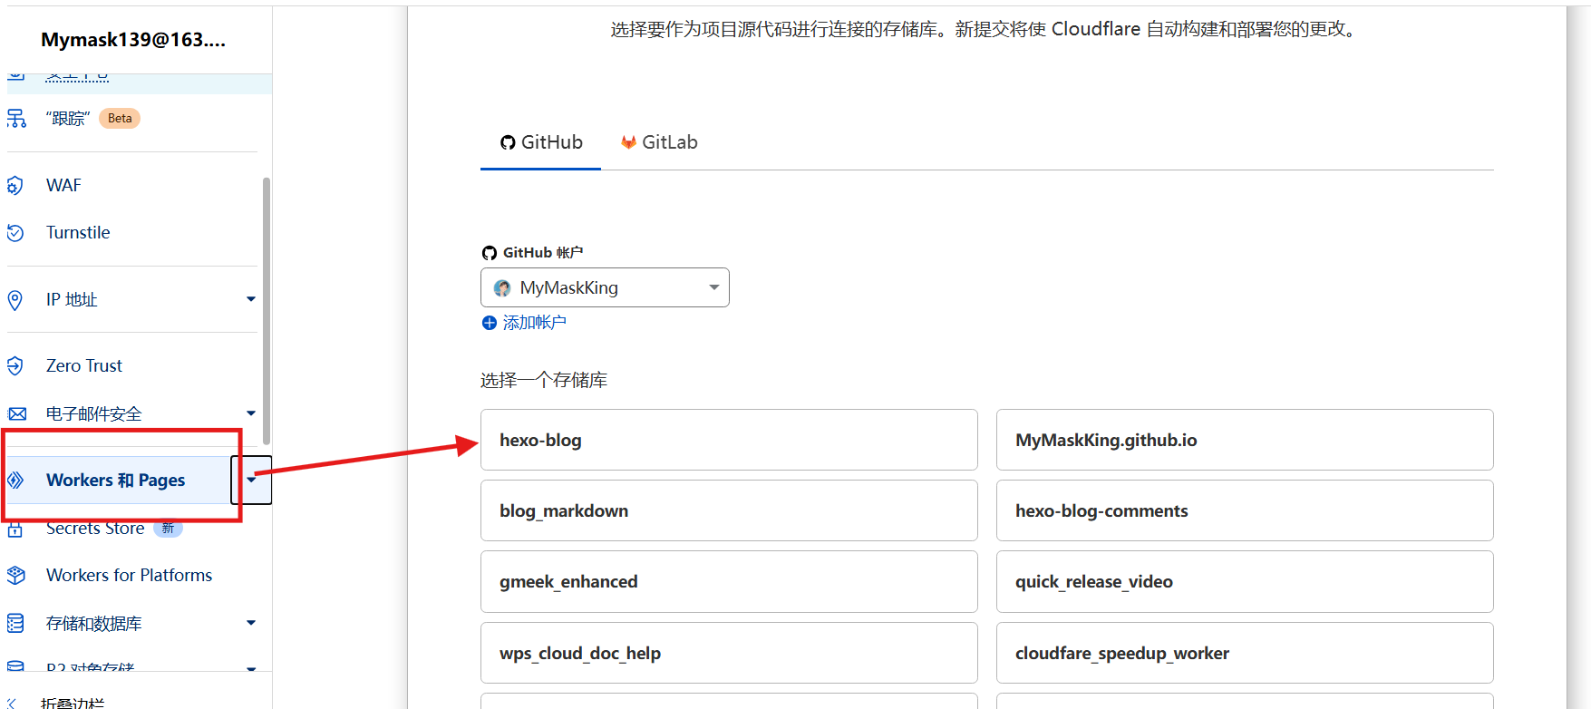This screenshot has width=1591, height=709.
Task: Expand the 电子邮件安全 submenu arrow
Action: [251, 413]
